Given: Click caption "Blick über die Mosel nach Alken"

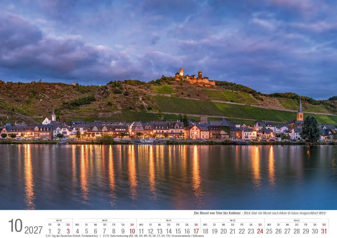Looking at the screenshot, I should (265, 213).
